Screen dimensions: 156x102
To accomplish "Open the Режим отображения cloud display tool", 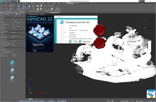I will pyautogui.click(x=19, y=7).
